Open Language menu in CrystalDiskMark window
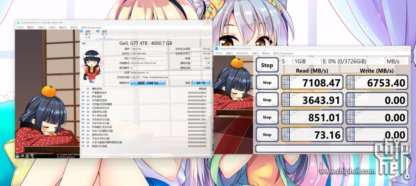 (x=283, y=53)
